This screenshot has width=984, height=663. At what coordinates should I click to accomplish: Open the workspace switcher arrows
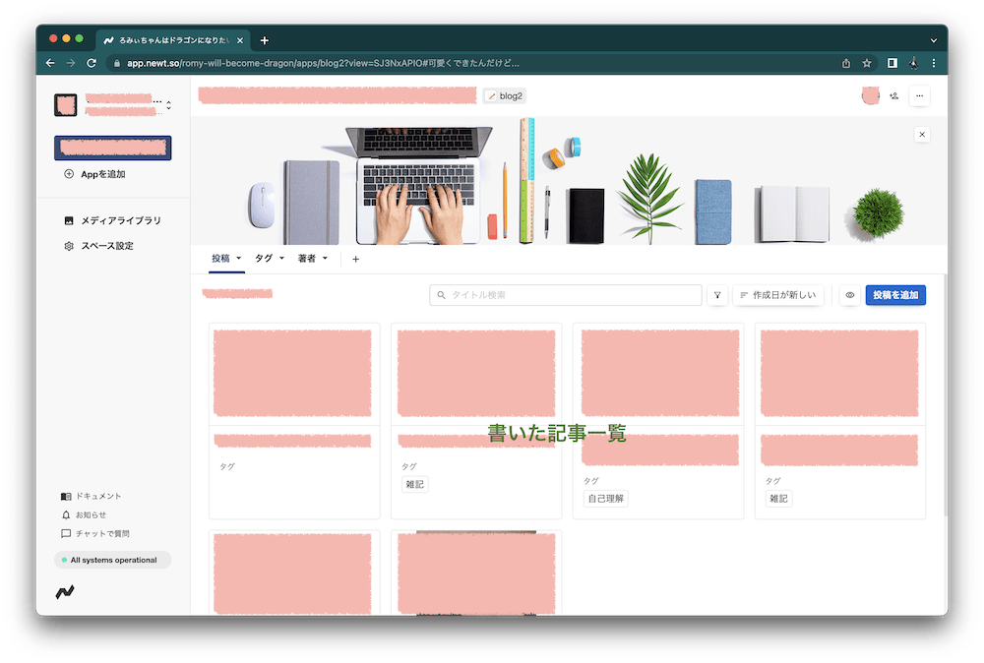point(169,105)
